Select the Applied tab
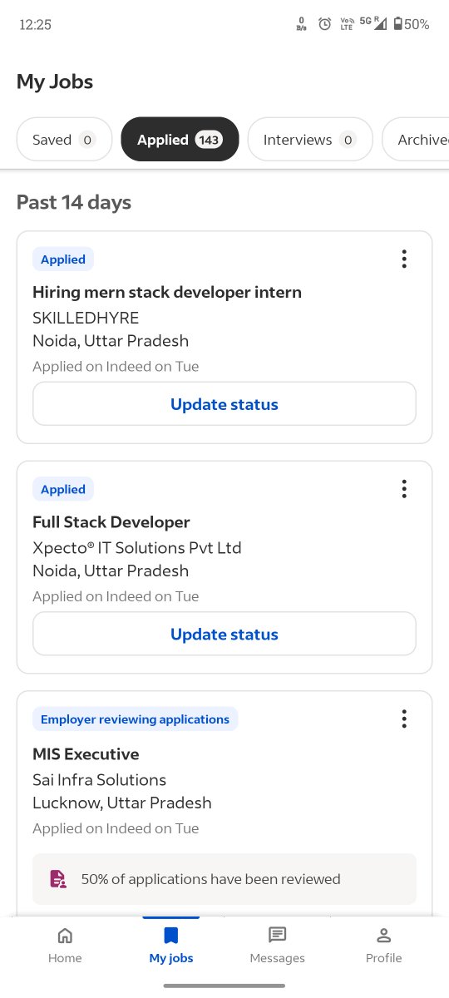 180,140
